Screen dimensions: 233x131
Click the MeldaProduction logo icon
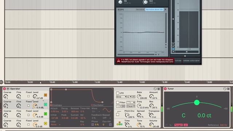point(118,61)
